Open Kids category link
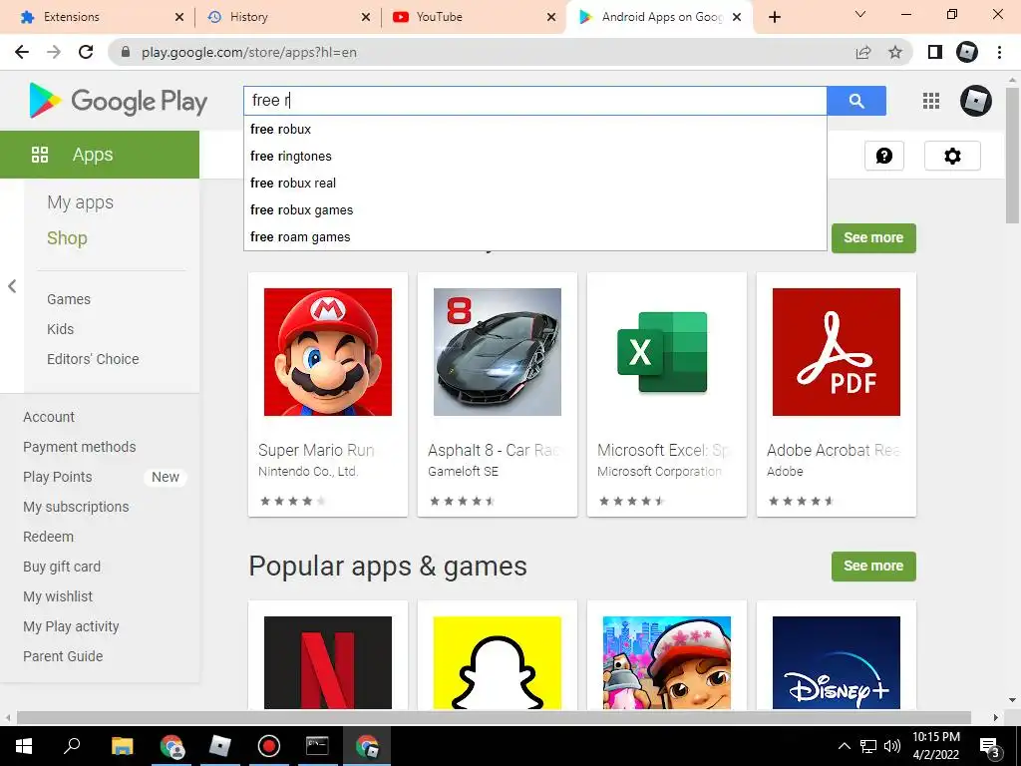The width and height of the screenshot is (1021, 766). (60, 329)
